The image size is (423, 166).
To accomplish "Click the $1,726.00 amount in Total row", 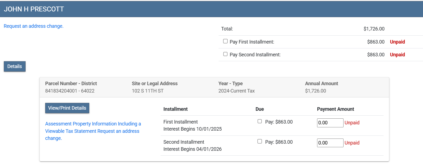I will (374, 29).
